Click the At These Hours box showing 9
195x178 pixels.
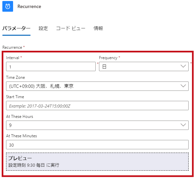[x=97, y=125]
